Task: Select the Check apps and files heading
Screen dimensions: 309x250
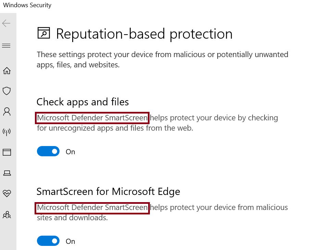Action: [x=82, y=102]
